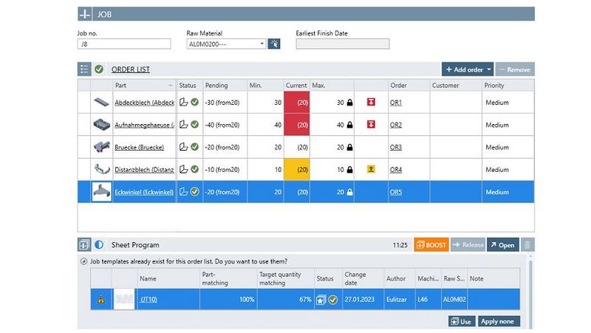Toggle the green checkmark in Order List header
This screenshot has width=591, height=333.
coord(99,69)
